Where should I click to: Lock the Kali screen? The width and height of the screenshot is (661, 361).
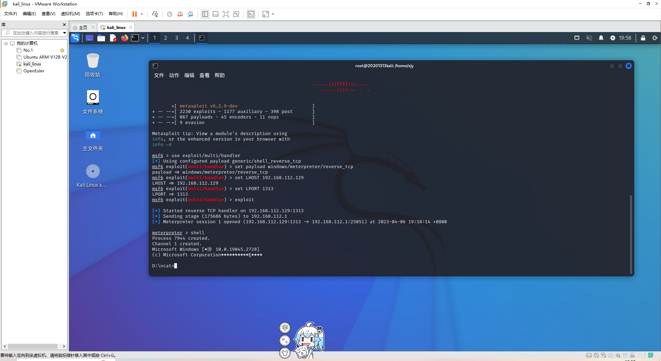[643, 38]
